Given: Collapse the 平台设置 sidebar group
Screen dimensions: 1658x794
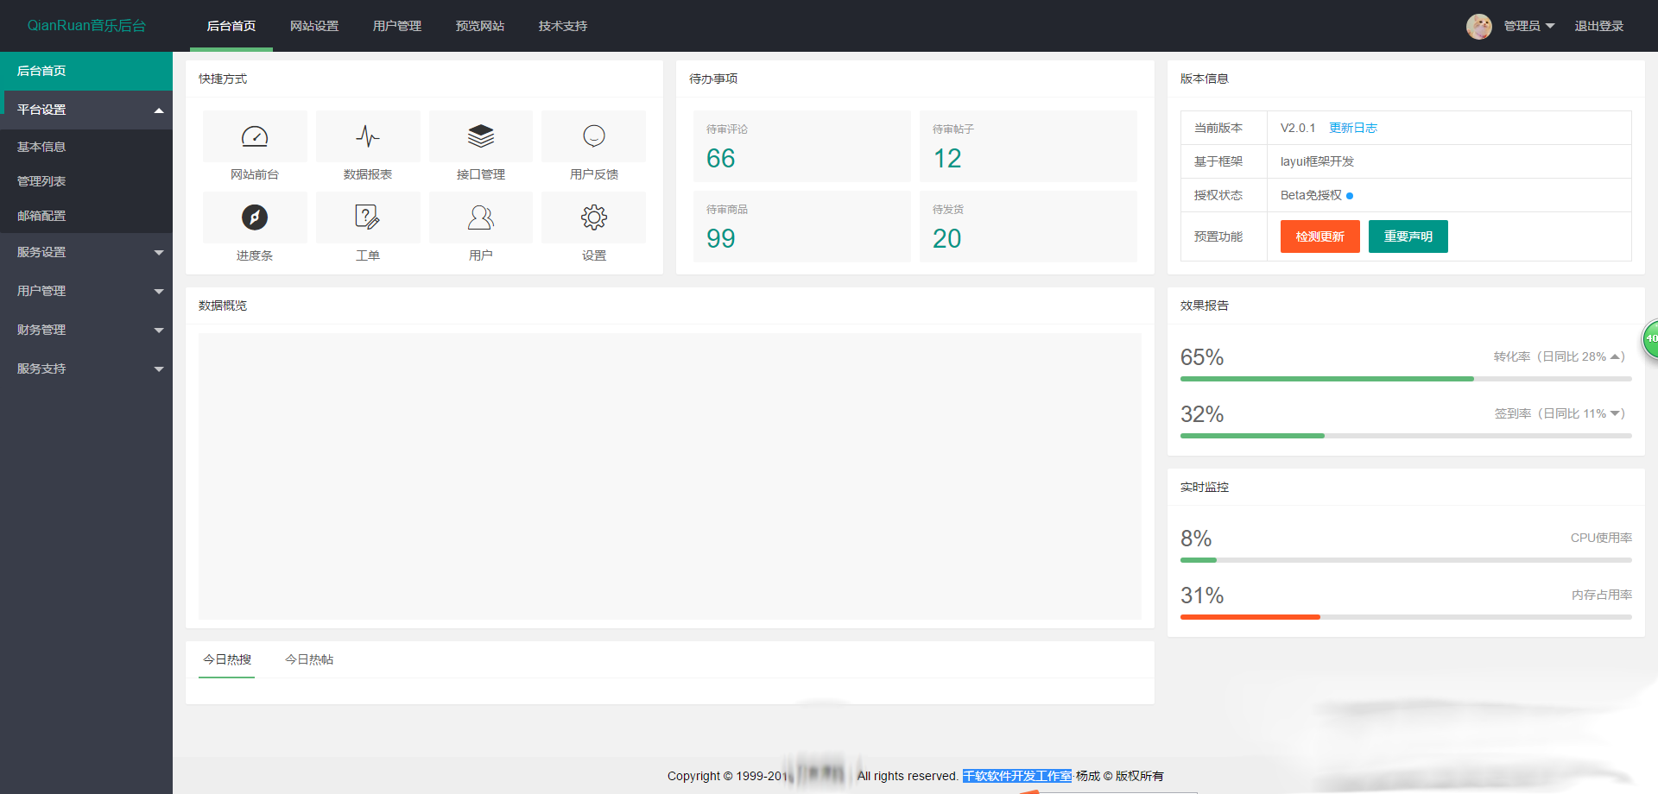Looking at the screenshot, I should pos(86,110).
